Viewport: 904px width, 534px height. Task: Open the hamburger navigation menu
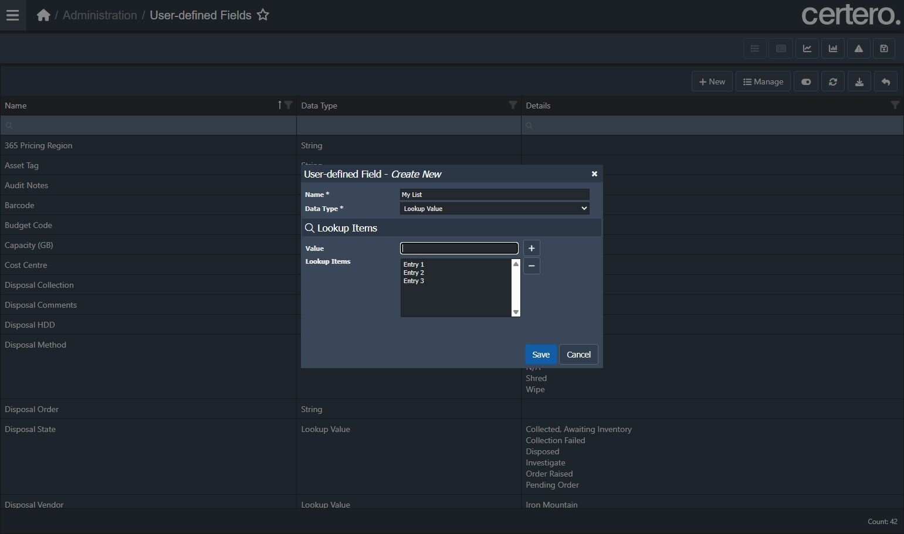12,15
